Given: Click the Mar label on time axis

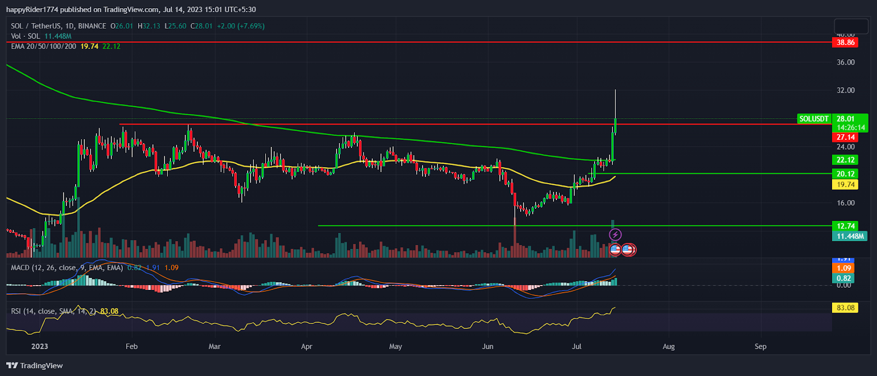Looking at the screenshot, I should click(214, 346).
